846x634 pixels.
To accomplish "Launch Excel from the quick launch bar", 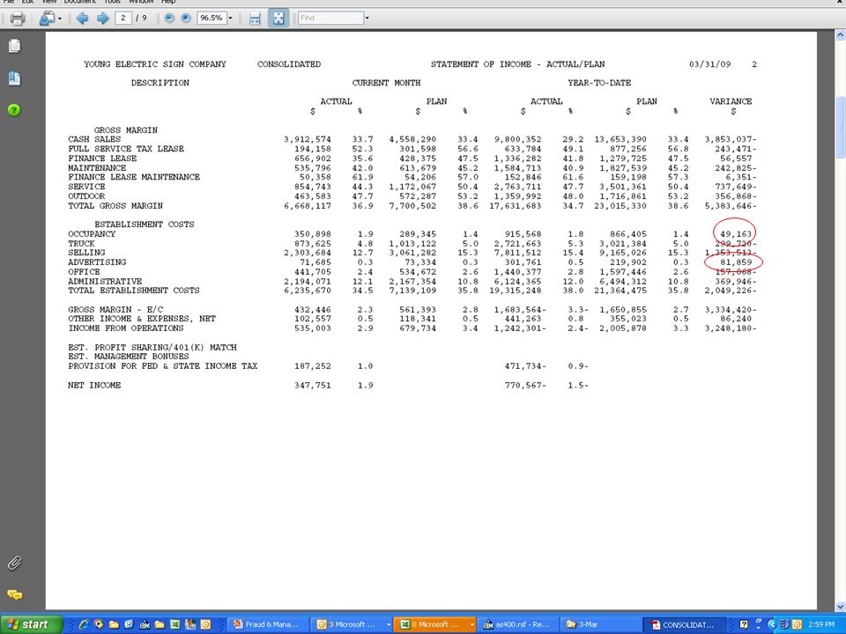I will [x=174, y=624].
